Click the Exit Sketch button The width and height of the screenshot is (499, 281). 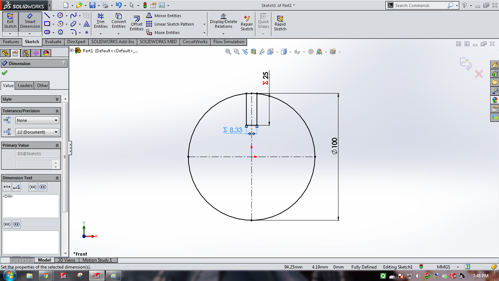(10, 21)
